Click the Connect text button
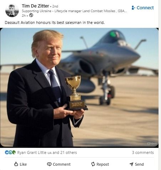This screenshot has width=161, height=170. point(145,8)
